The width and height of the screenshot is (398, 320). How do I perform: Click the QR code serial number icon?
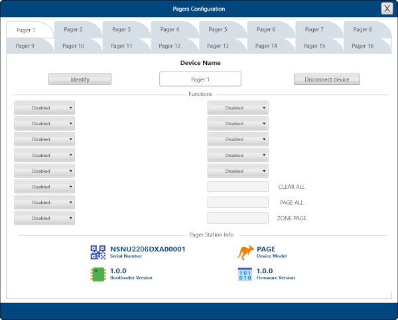[98, 252]
